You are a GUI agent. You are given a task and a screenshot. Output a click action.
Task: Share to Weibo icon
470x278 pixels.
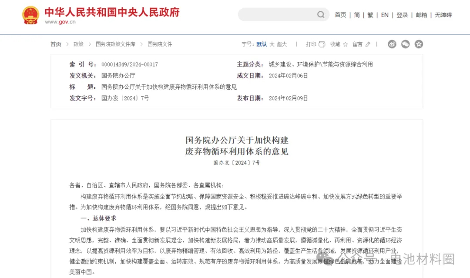coord(392,44)
